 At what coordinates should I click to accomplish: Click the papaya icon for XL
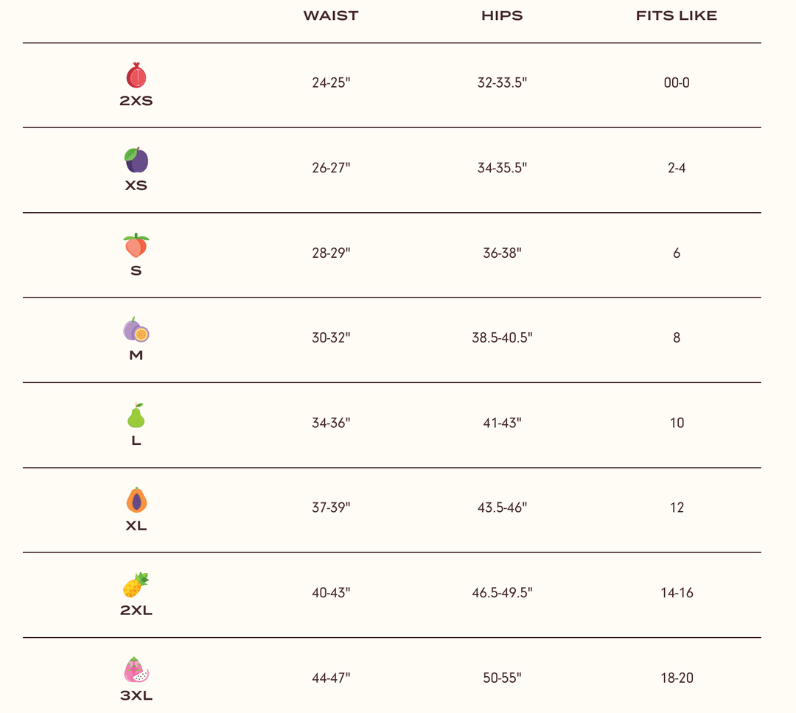(x=136, y=500)
